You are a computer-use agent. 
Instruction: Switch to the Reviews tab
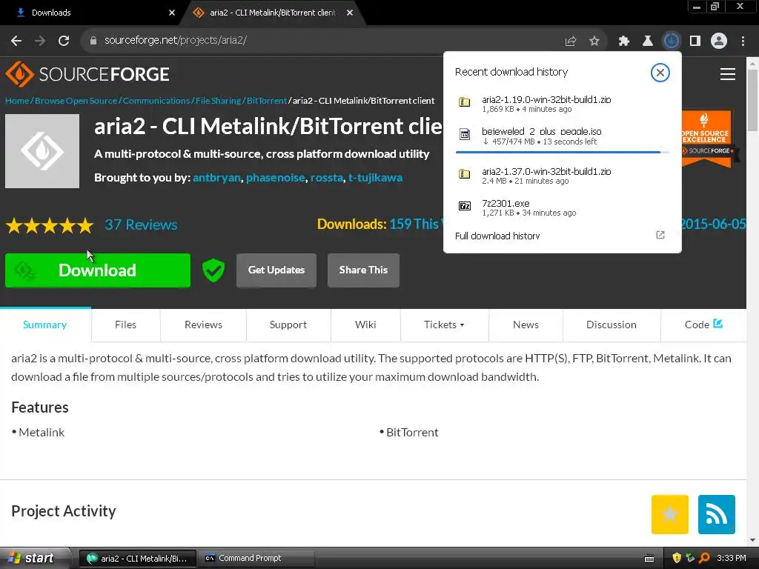pyautogui.click(x=203, y=325)
